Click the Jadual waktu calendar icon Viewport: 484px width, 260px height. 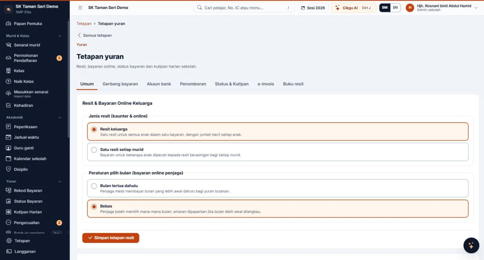9,137
